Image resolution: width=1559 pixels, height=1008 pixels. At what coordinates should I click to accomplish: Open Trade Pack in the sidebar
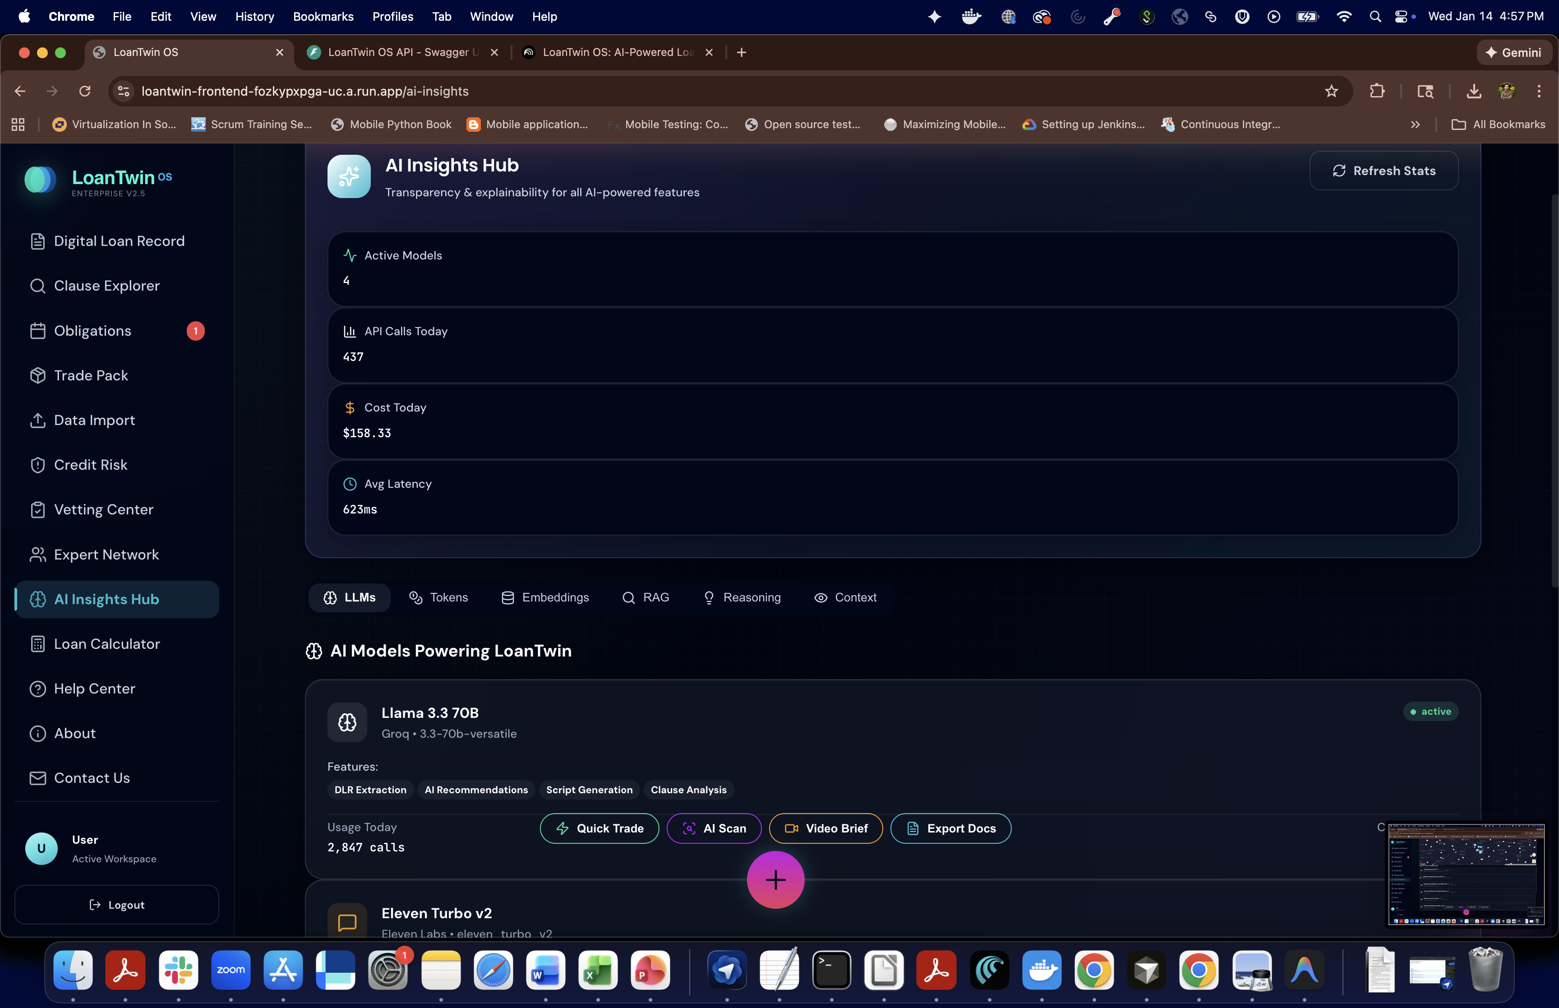pos(90,376)
